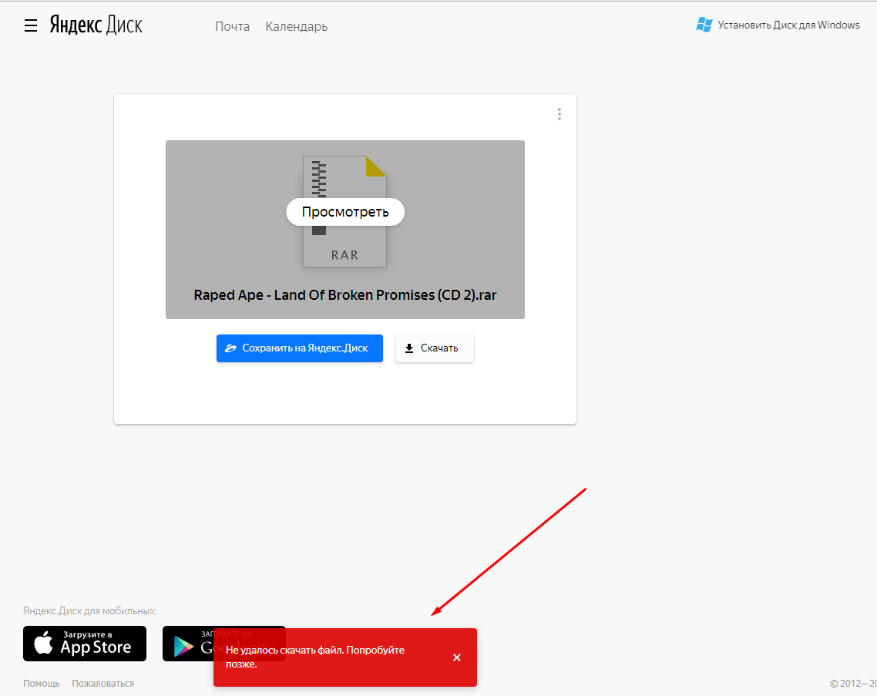Click Установить Диск для Windows link
This screenshot has width=877, height=696.
click(x=788, y=25)
